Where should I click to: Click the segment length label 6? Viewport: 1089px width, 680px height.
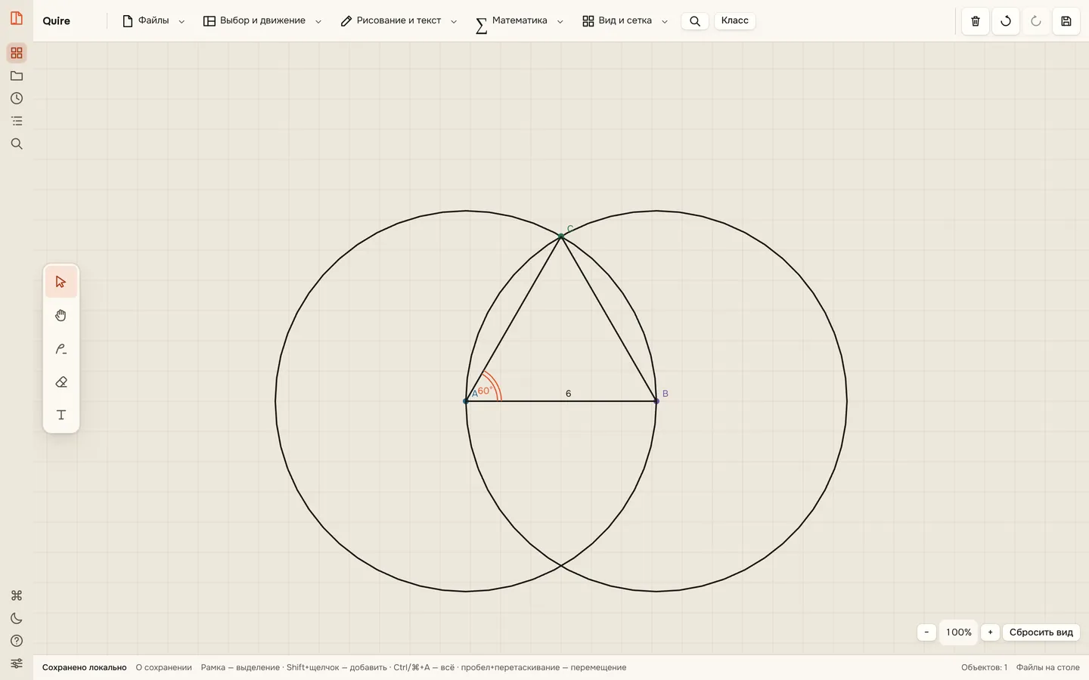[569, 394]
